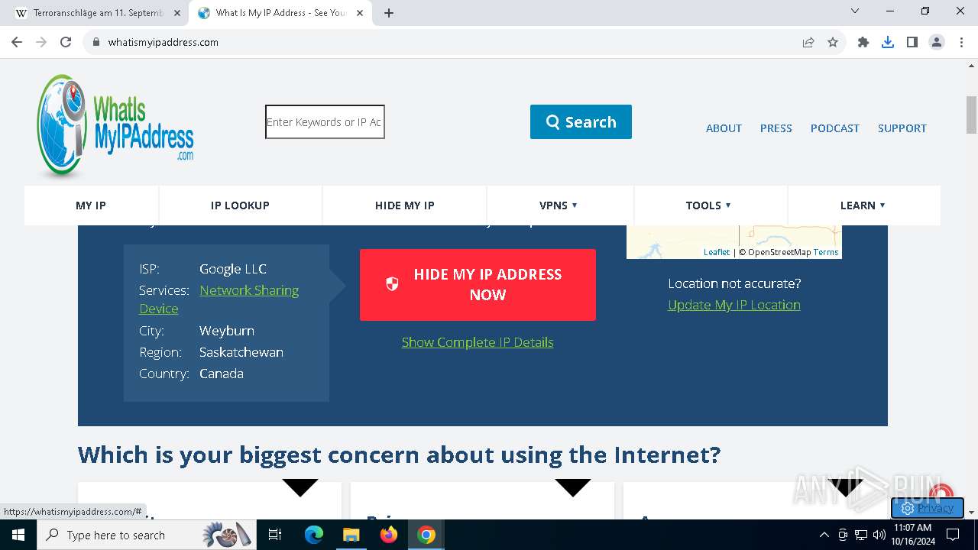Select HIDE MY IP in navigation menu
Image resolution: width=978 pixels, height=550 pixels.
click(404, 205)
